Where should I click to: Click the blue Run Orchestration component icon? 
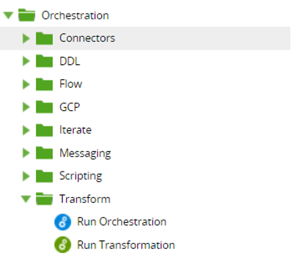point(63,222)
